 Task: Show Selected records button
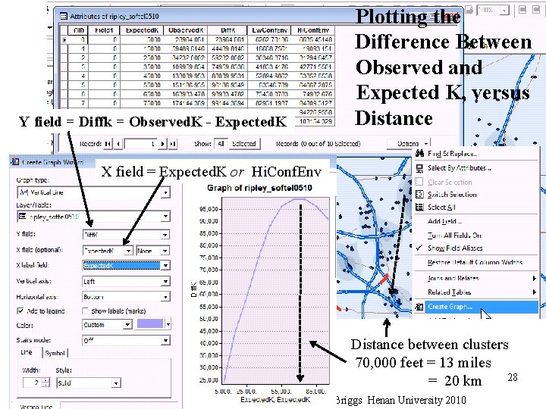tap(244, 144)
